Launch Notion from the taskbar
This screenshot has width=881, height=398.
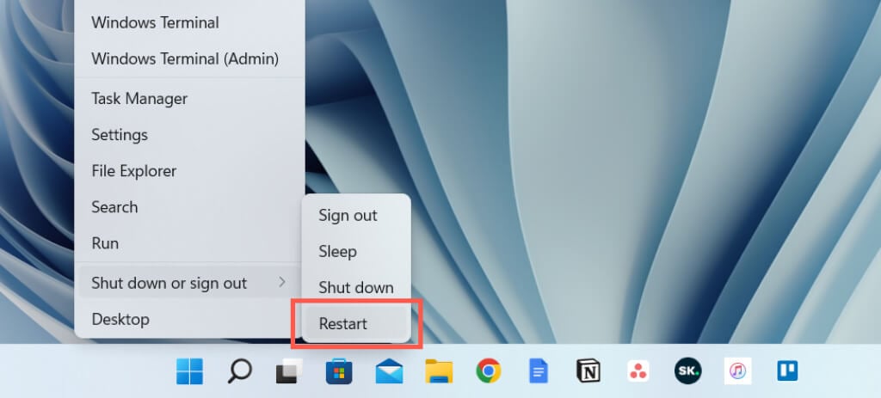(588, 371)
